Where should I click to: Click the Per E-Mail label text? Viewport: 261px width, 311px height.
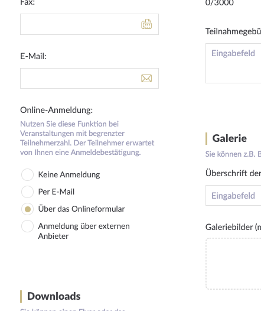(x=56, y=192)
